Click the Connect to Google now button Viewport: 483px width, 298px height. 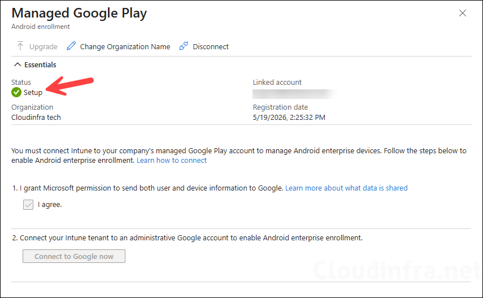pyautogui.click(x=74, y=256)
